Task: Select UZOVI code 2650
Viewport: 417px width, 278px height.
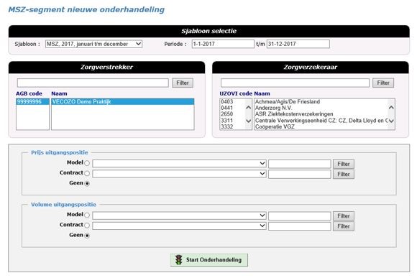Action: [x=227, y=114]
